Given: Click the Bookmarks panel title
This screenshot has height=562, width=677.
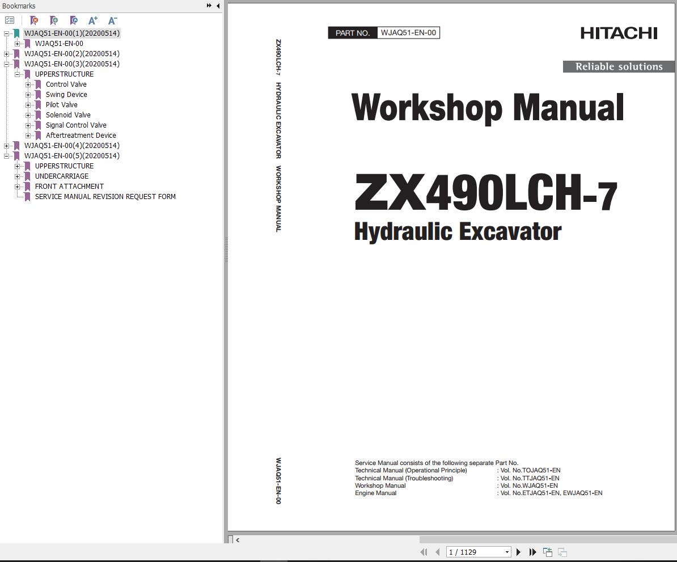Looking at the screenshot, I should click(x=19, y=6).
